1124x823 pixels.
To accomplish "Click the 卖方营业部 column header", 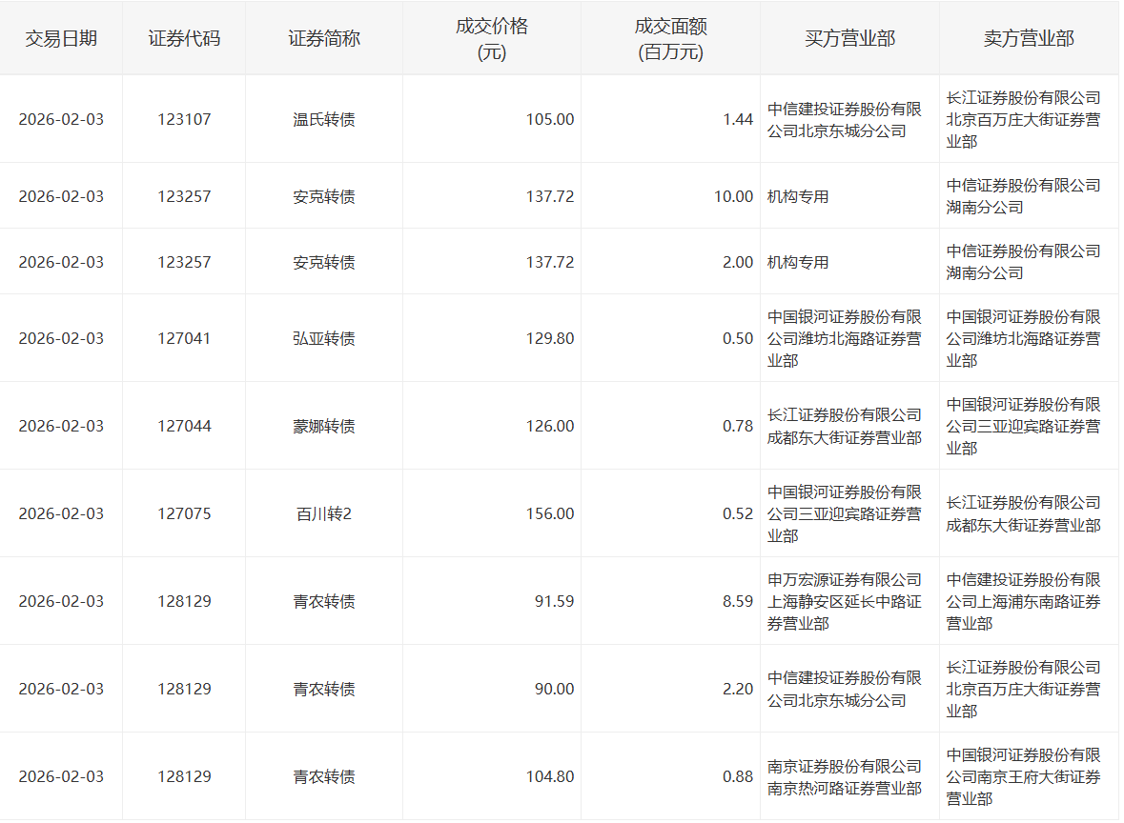I will tap(1029, 39).
